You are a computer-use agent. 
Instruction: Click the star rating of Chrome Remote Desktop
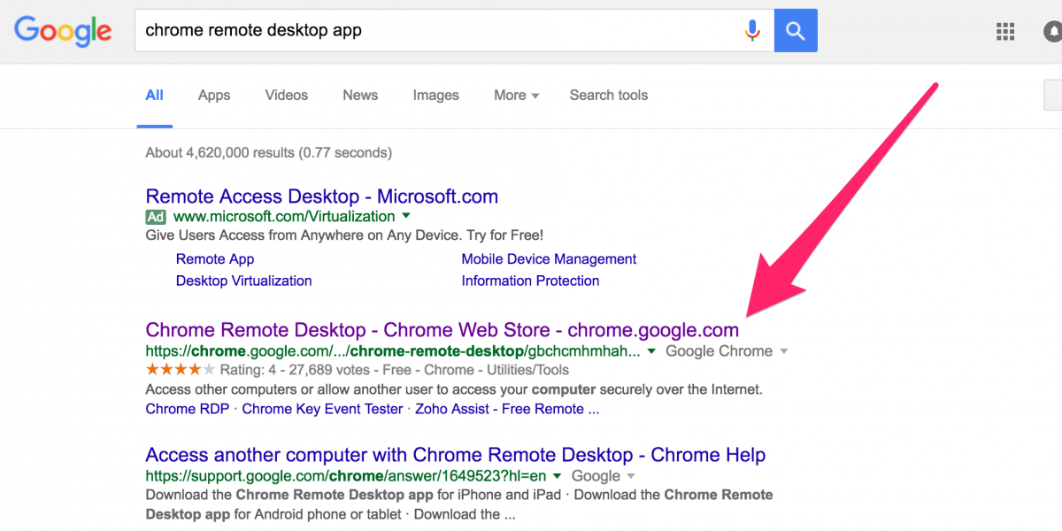181,370
